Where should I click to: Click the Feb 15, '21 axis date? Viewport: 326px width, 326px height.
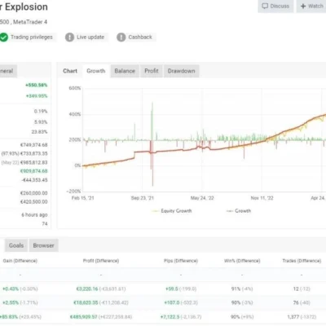(x=83, y=198)
